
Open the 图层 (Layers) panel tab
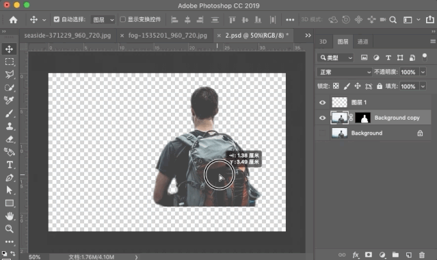click(343, 42)
